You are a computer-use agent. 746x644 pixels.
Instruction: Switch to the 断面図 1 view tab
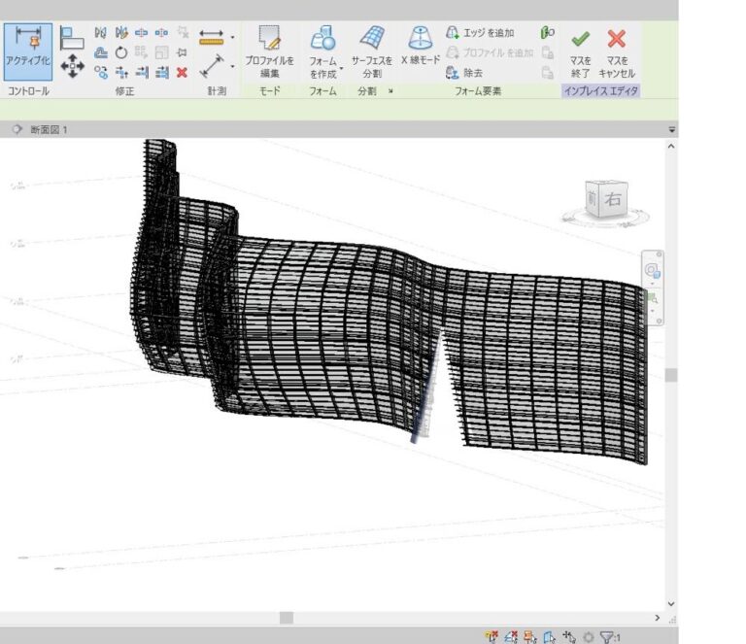point(49,129)
